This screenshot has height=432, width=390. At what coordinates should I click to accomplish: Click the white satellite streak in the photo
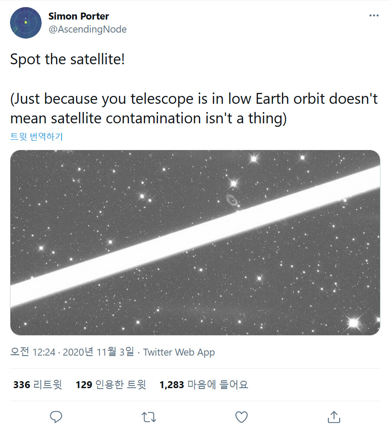pos(195,234)
